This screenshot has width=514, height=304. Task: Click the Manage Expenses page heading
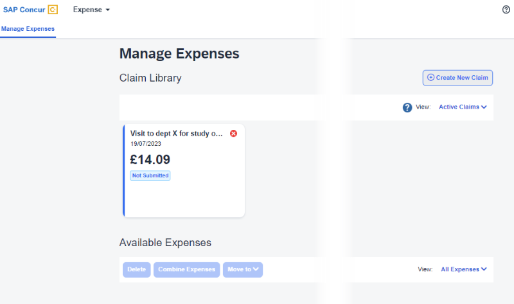(x=179, y=54)
